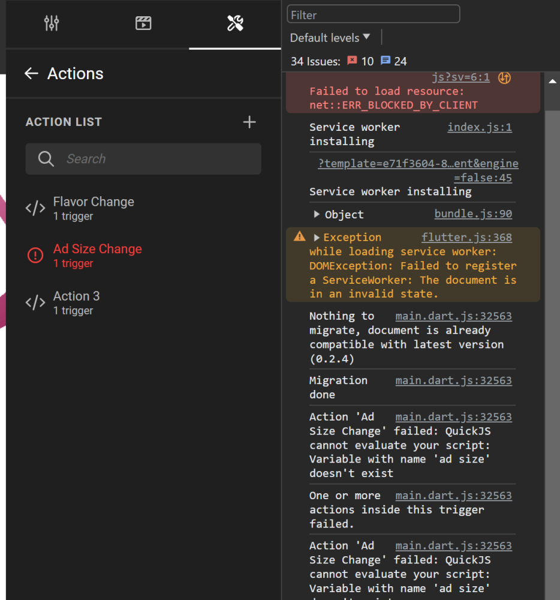This screenshot has width=560, height=600.
Task: Open the bundle.js:90 source link
Action: pos(473,214)
